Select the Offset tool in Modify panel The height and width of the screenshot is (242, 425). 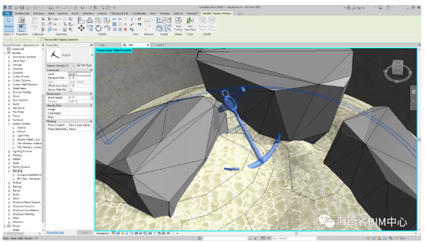tap(90, 20)
